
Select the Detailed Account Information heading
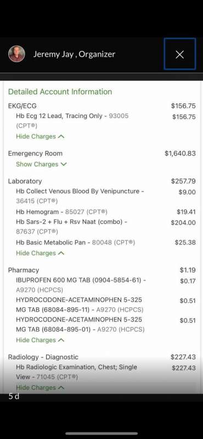[x=60, y=92]
